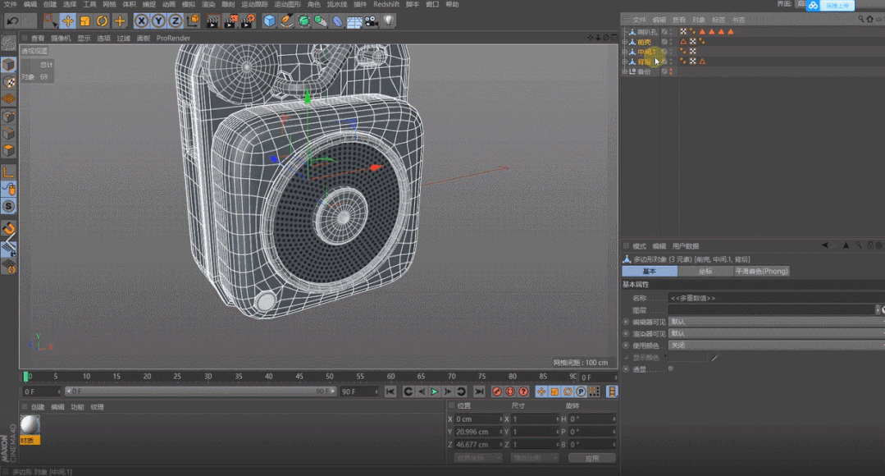
Task: Click the Undo arrow icon
Action: click(x=13, y=21)
